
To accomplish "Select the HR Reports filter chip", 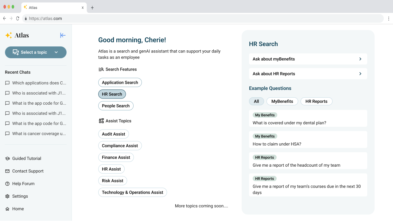I will 316,101.
